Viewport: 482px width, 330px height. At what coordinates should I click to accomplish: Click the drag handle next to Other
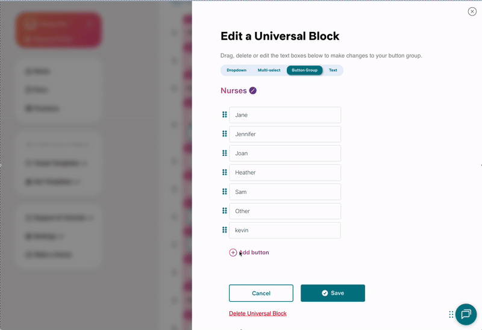225,211
